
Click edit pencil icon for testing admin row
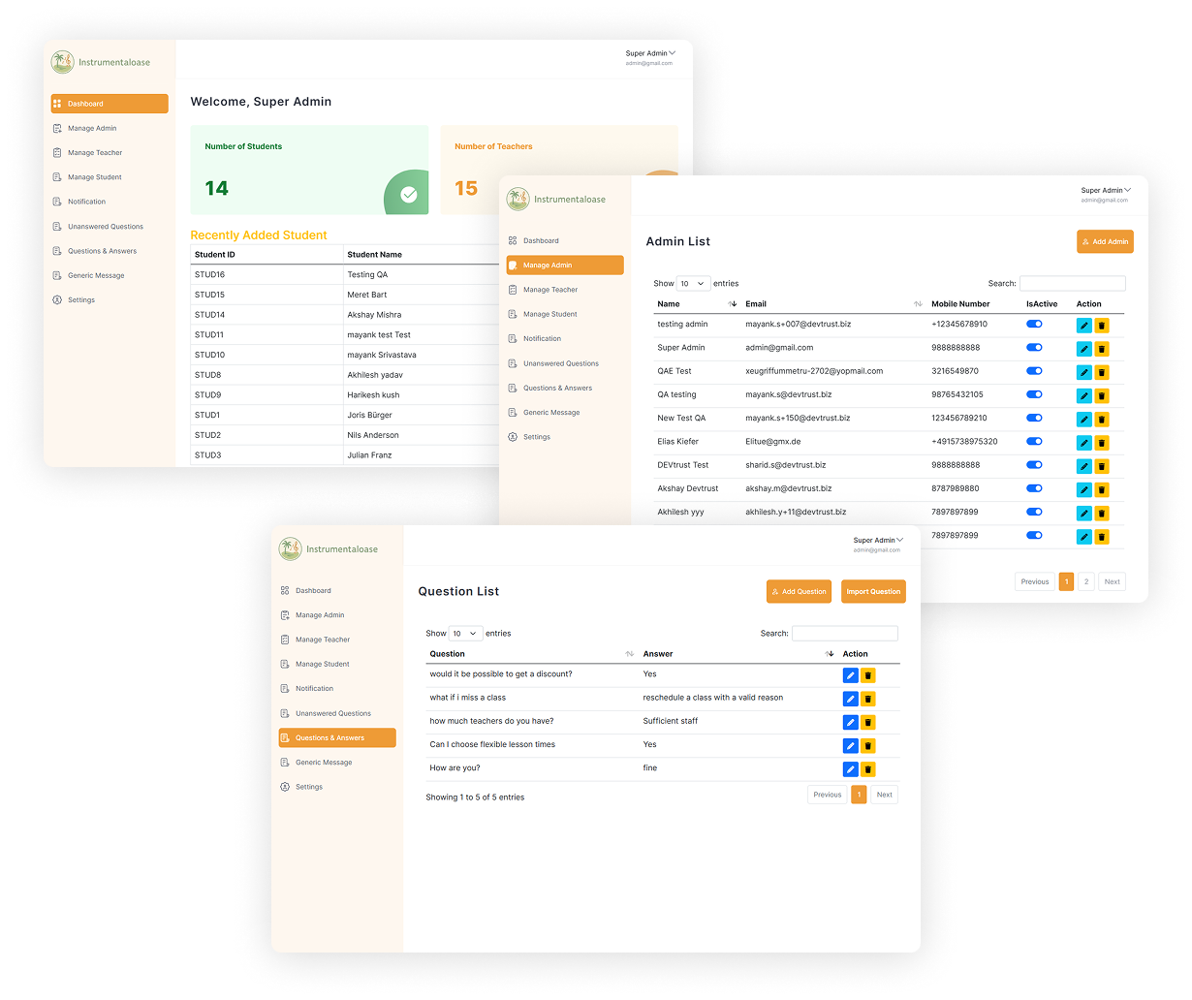pyautogui.click(x=1083, y=326)
